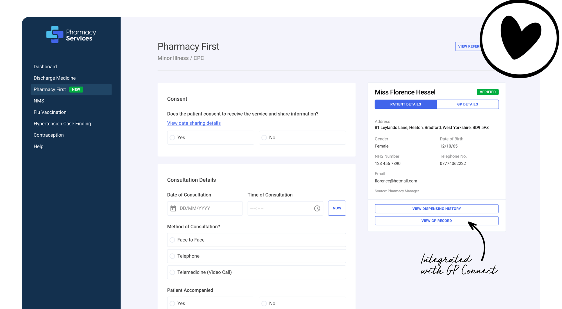This screenshot has height=309, width=562.
Task: Click the NOW button for time
Action: (337, 208)
